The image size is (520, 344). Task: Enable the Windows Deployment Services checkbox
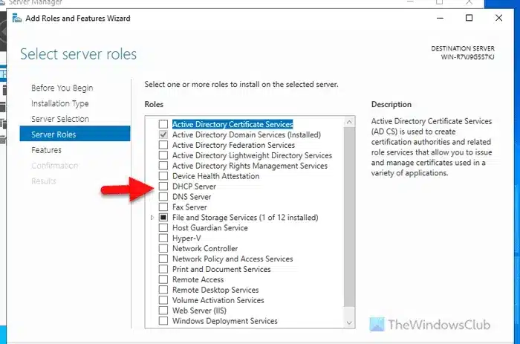coord(163,321)
